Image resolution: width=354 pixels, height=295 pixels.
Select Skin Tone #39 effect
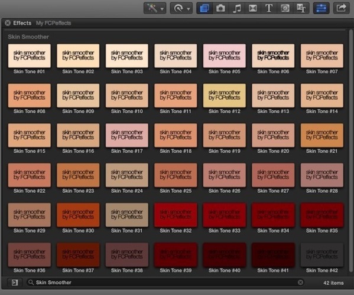coord(176,255)
